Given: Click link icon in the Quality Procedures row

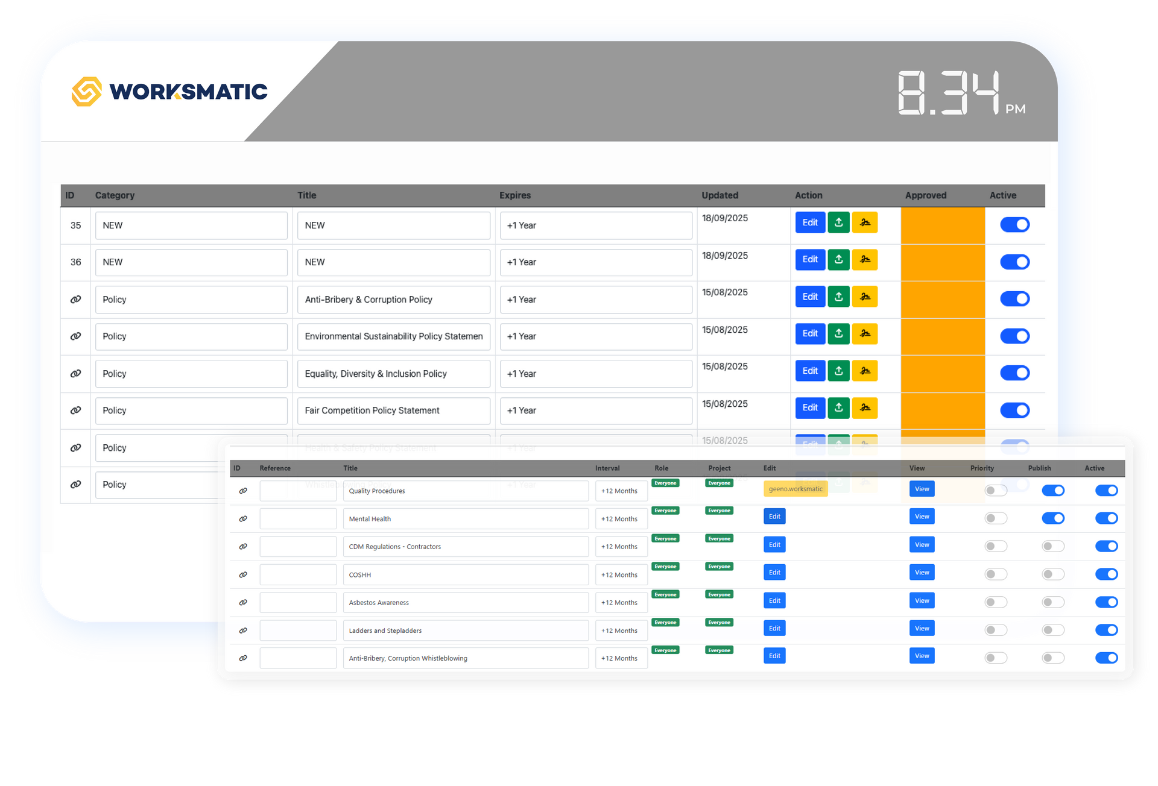Looking at the screenshot, I should pos(243,491).
